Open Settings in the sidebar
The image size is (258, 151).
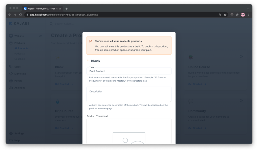[x=19, y=133]
